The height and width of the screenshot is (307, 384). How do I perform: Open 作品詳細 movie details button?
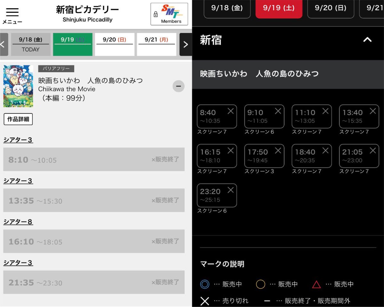point(18,119)
